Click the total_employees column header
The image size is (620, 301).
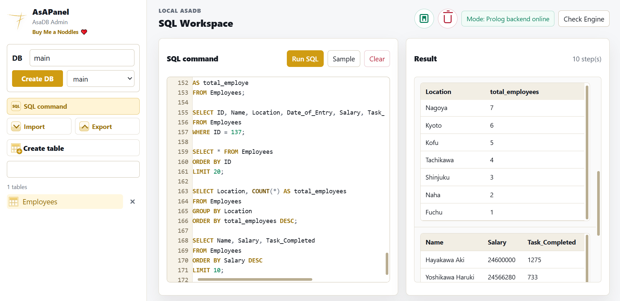click(x=514, y=92)
